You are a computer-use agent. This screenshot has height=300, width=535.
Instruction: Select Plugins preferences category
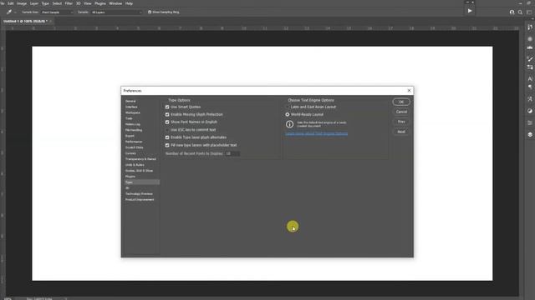pos(130,176)
